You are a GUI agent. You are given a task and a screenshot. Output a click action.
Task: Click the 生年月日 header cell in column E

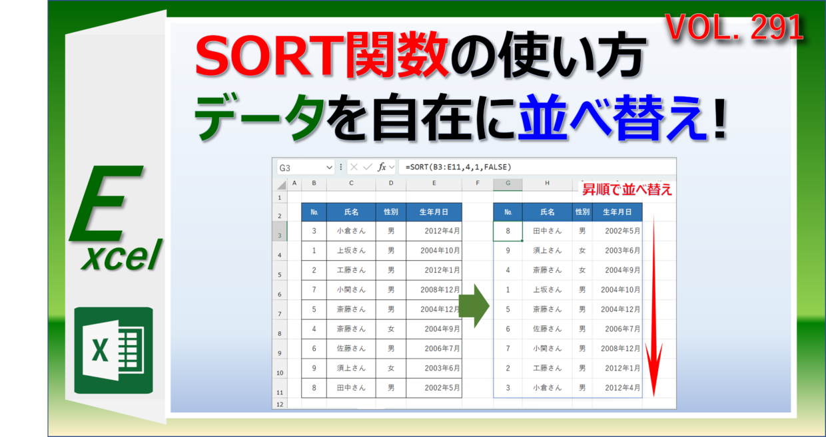pyautogui.click(x=434, y=212)
